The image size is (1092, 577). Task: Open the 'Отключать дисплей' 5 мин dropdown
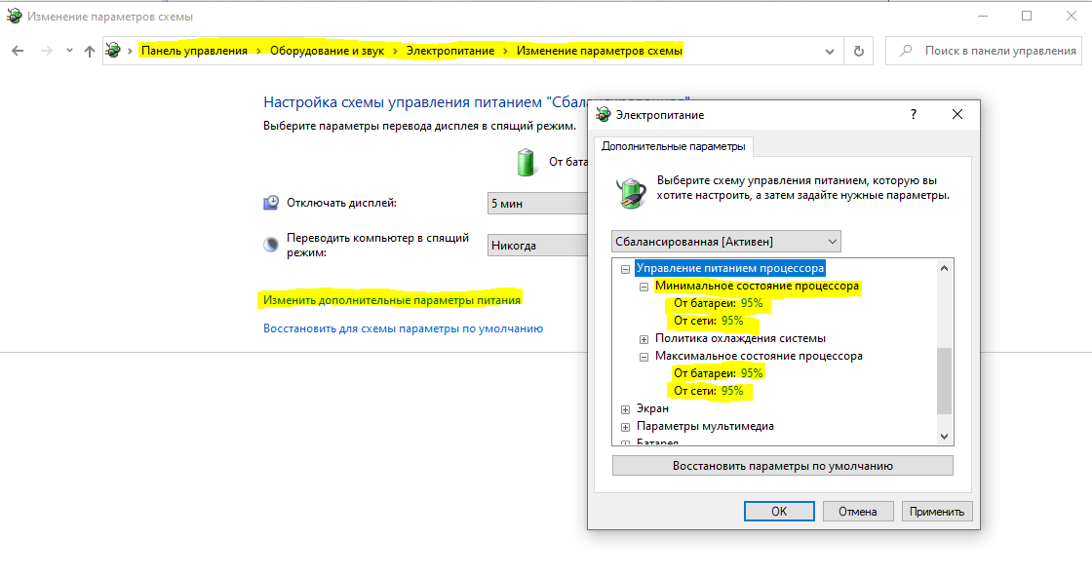(x=537, y=204)
